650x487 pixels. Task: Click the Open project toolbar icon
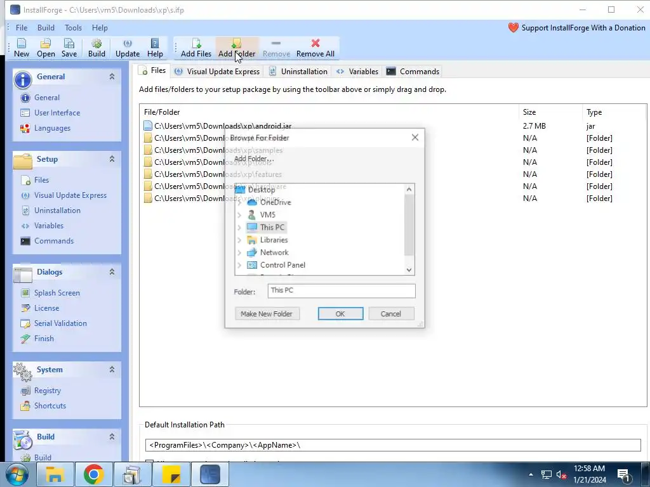click(x=46, y=48)
